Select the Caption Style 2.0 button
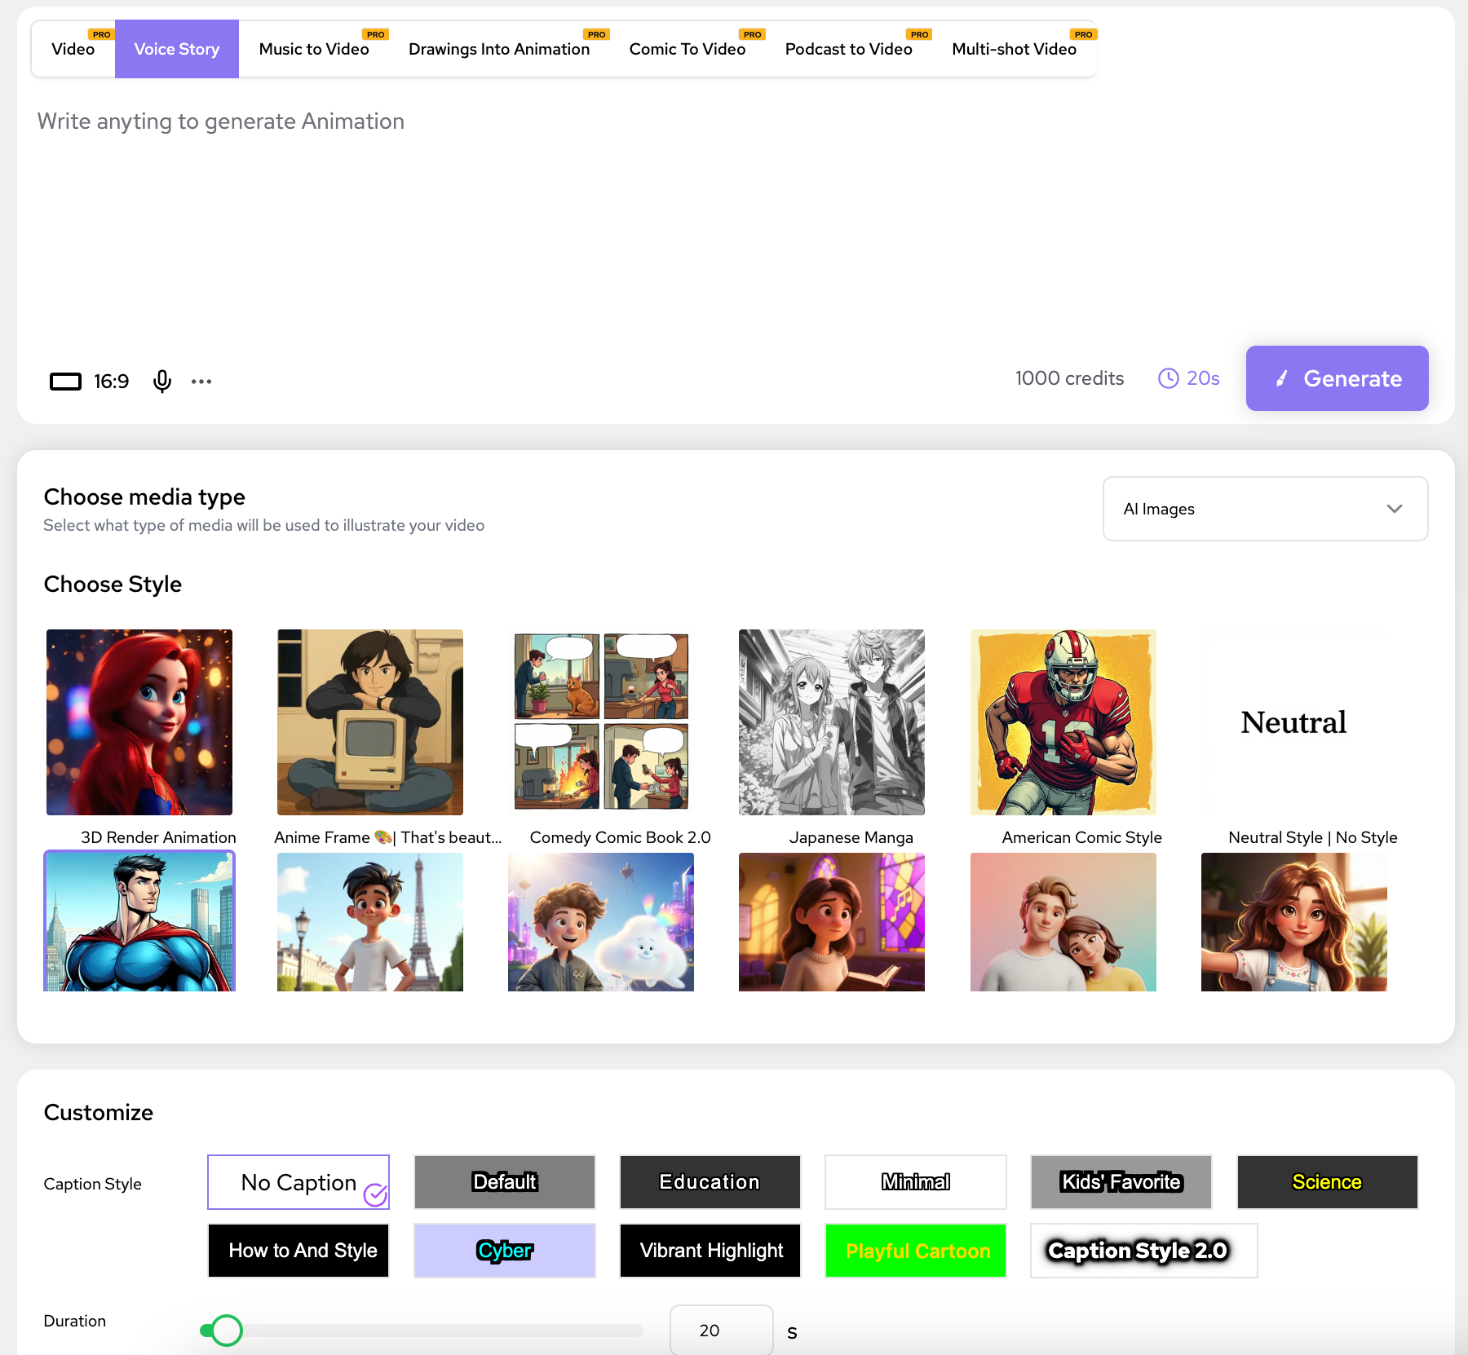The height and width of the screenshot is (1355, 1468). pyautogui.click(x=1143, y=1251)
